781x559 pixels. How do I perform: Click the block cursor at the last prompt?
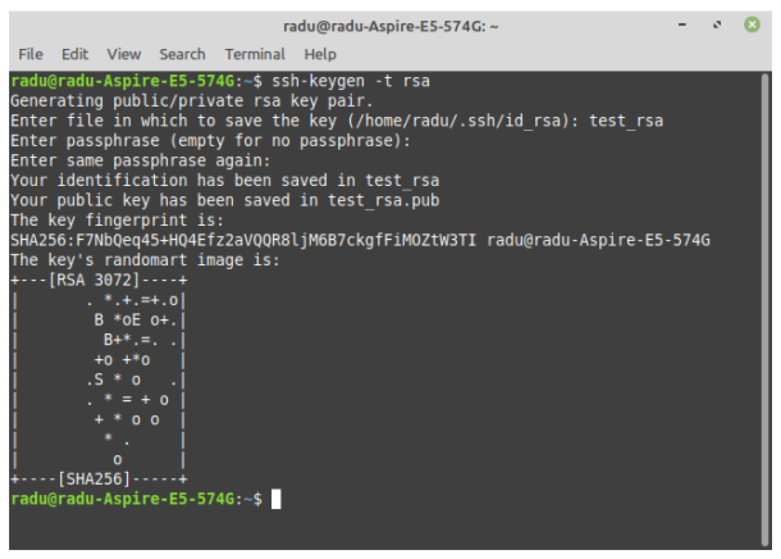pyautogui.click(x=276, y=499)
